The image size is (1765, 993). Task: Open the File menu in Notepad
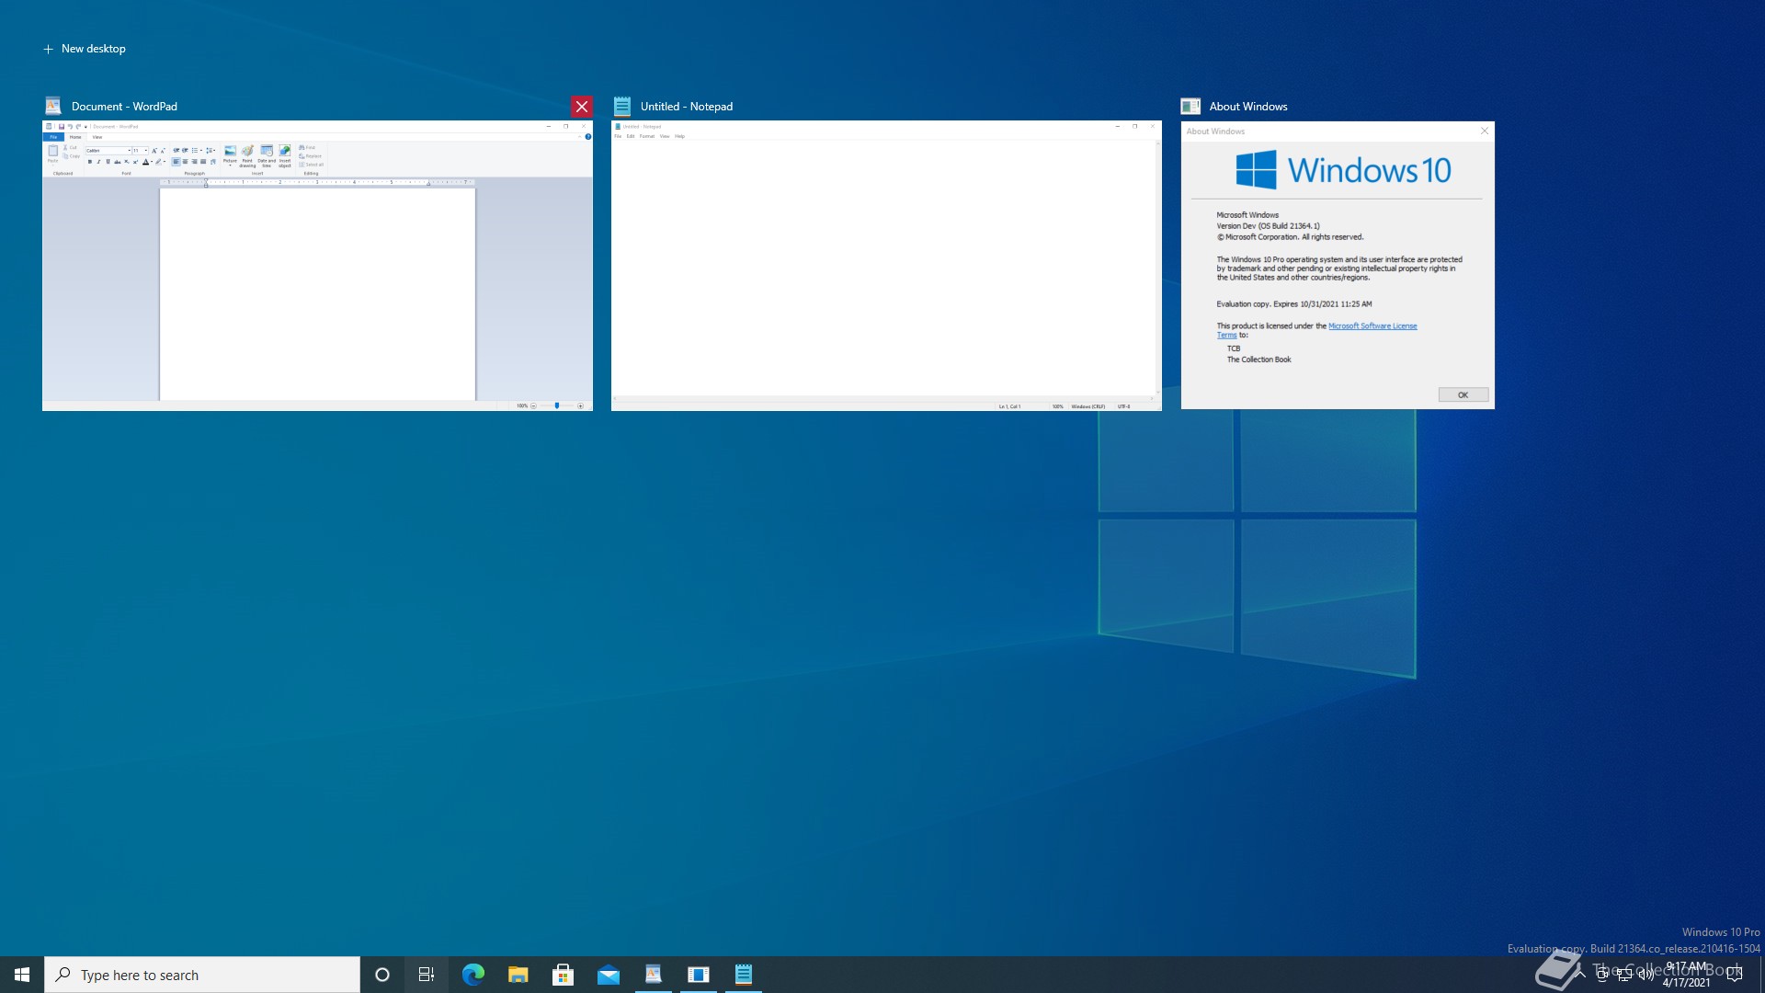(618, 136)
